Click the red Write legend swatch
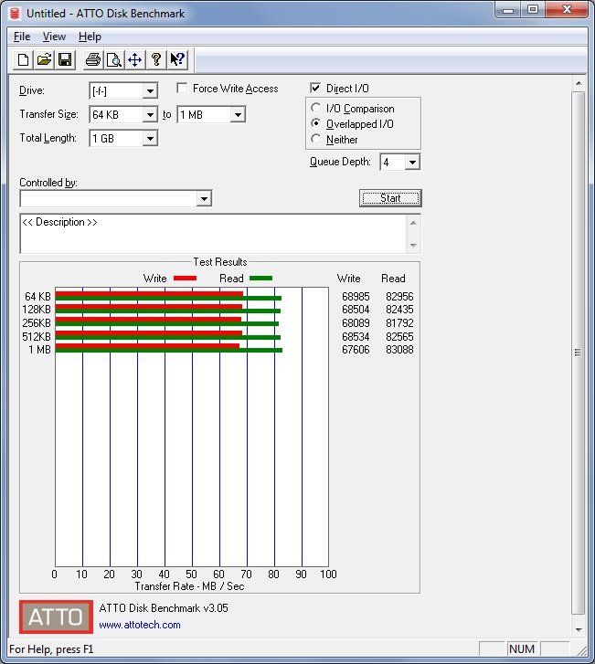The image size is (595, 664). 186,279
